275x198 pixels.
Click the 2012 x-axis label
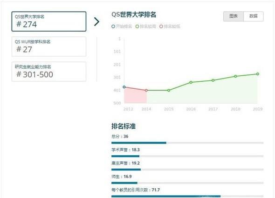click(128, 109)
